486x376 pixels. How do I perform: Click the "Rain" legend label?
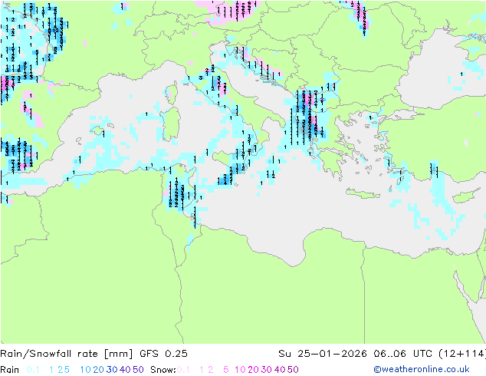(x=10, y=370)
